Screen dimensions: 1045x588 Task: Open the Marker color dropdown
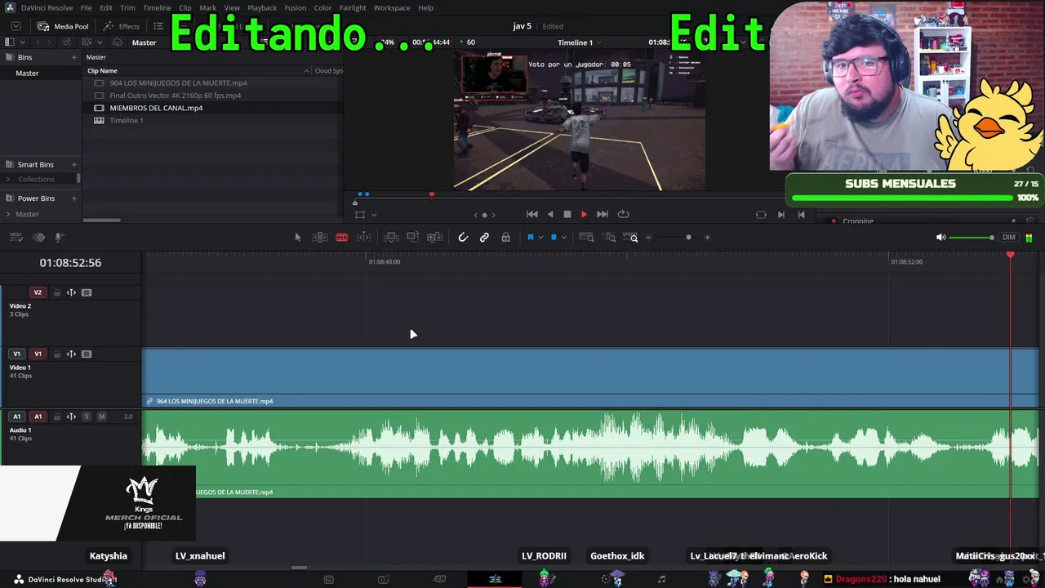pyautogui.click(x=563, y=238)
